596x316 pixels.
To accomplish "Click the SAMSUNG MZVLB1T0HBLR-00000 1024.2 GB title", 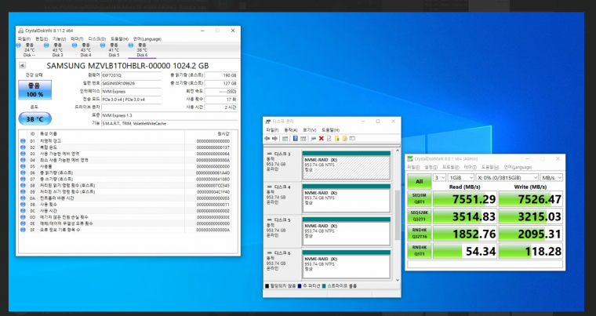I will click(x=127, y=65).
